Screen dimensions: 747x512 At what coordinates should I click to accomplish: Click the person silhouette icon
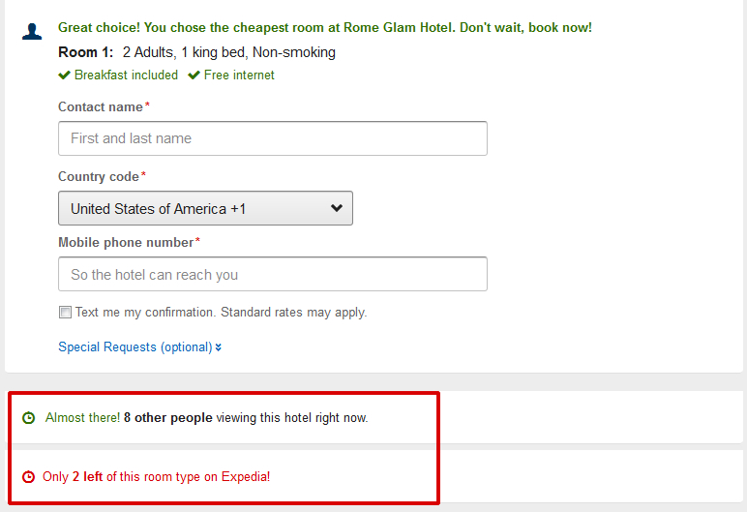click(32, 32)
